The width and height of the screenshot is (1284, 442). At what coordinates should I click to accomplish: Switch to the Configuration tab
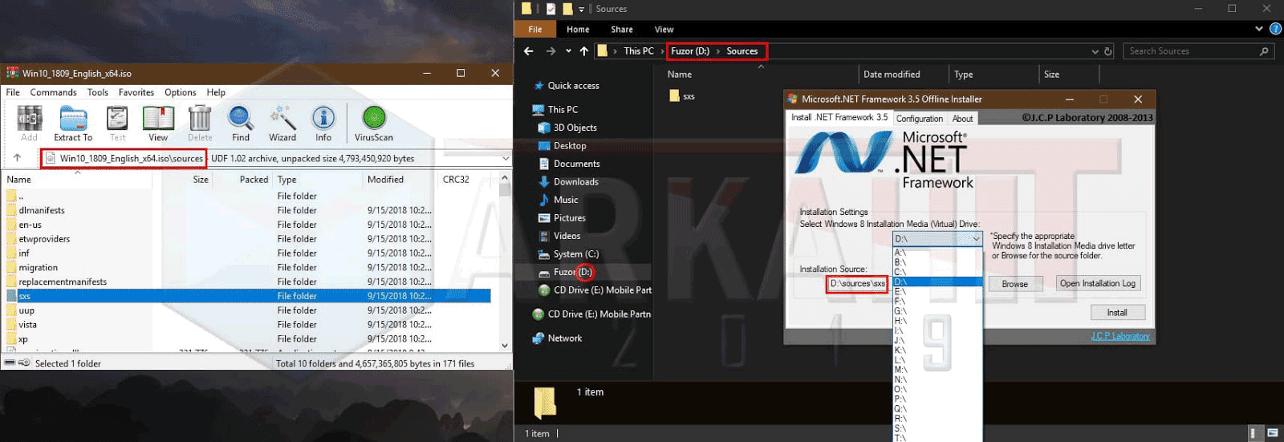920,119
